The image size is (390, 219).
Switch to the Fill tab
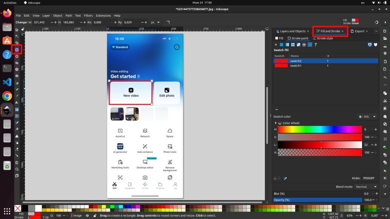tap(279, 38)
